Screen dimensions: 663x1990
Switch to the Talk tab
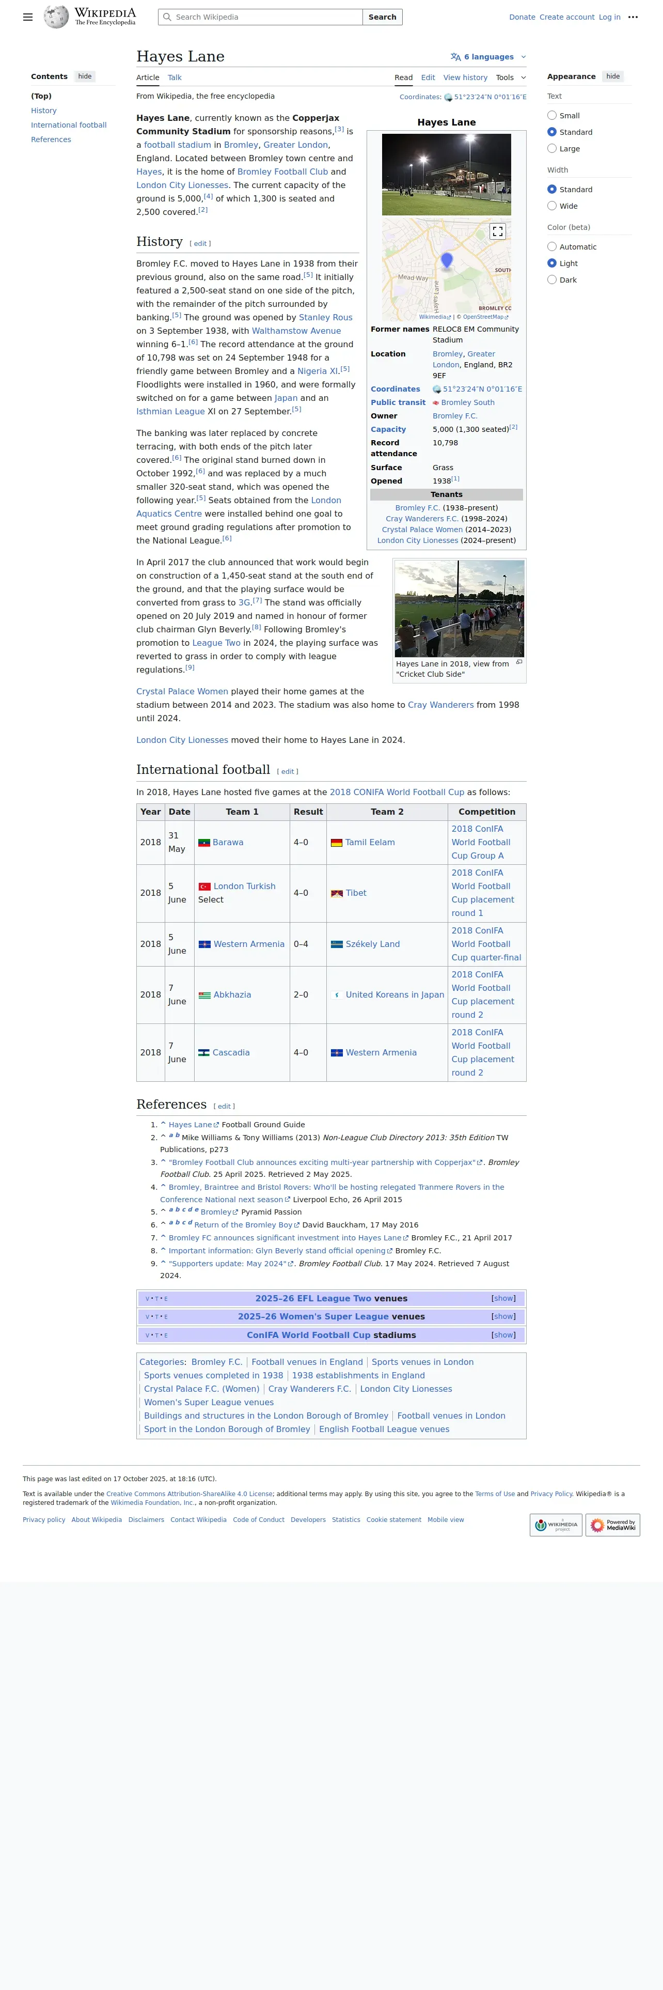point(175,77)
